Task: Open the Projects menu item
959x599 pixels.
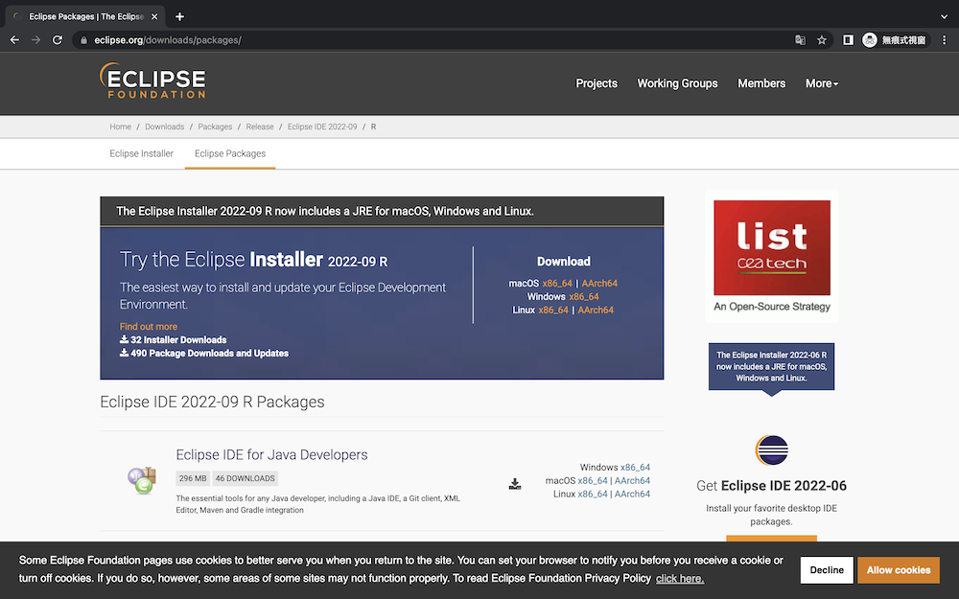Action: click(596, 83)
